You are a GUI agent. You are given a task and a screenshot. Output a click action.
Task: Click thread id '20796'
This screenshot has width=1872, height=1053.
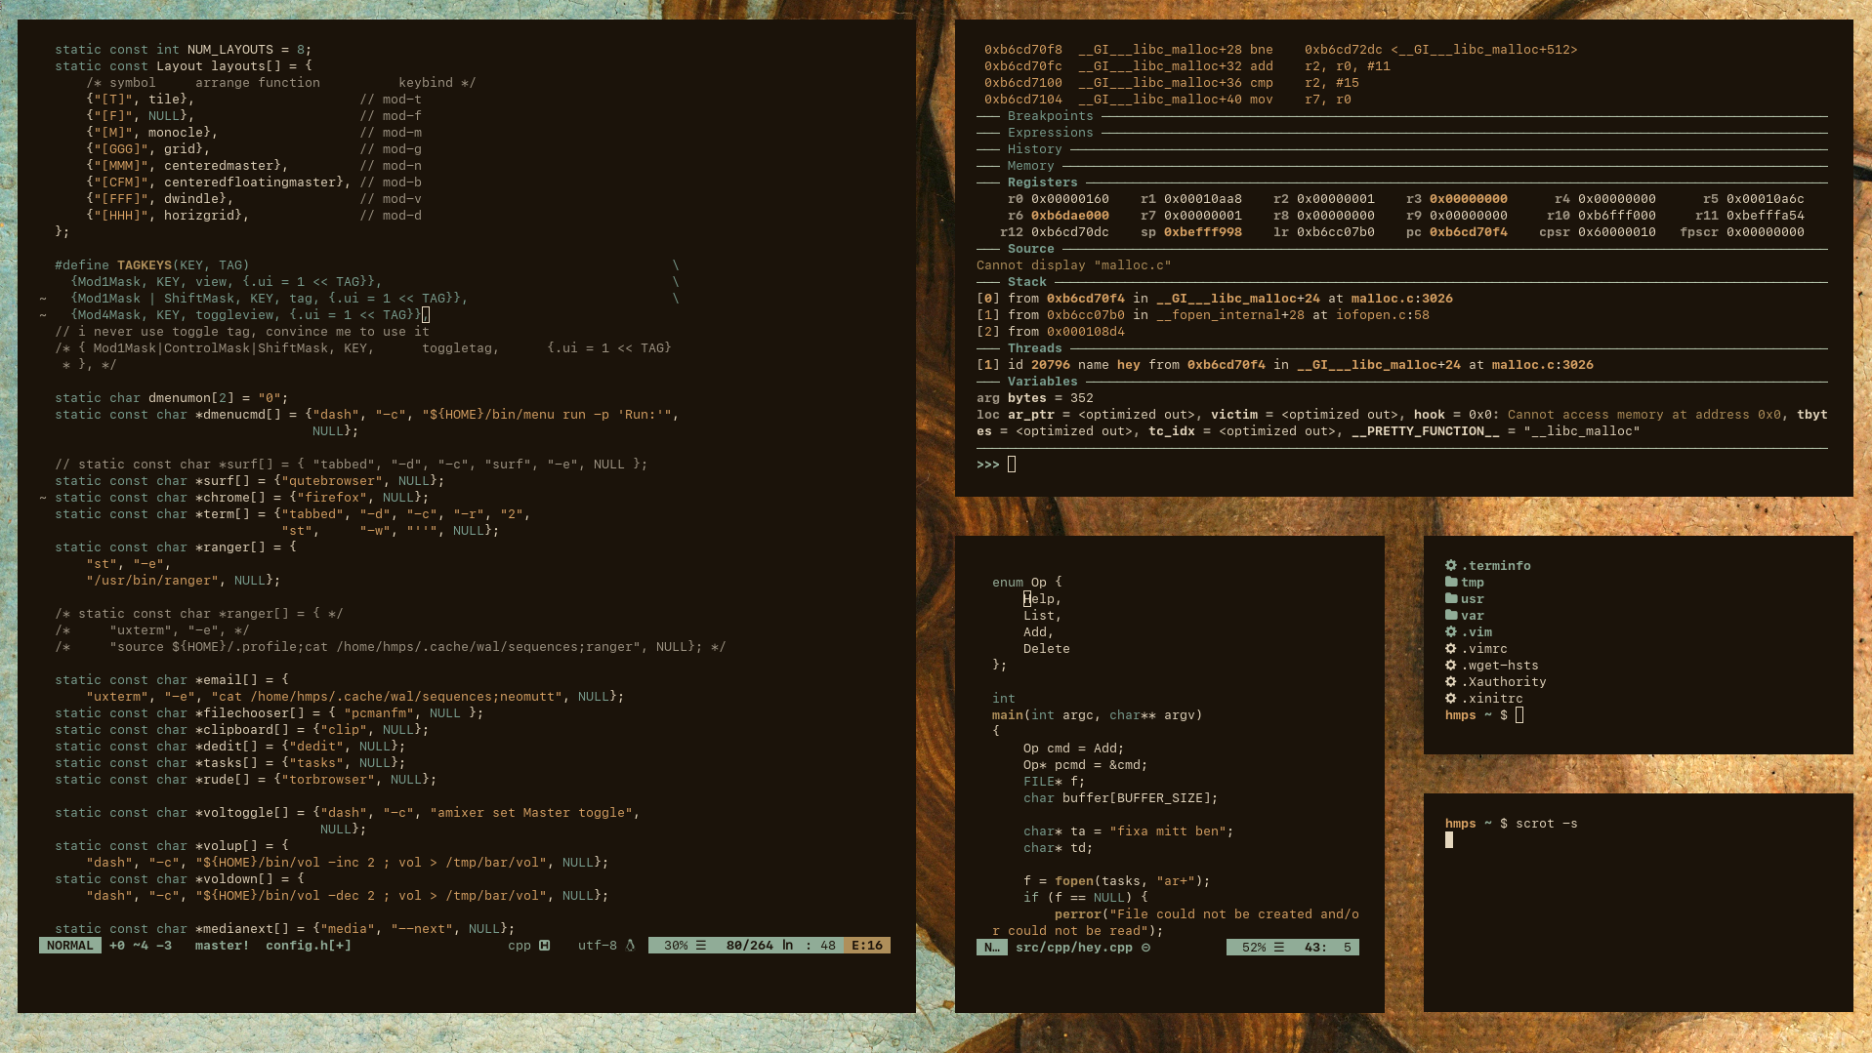(1050, 364)
